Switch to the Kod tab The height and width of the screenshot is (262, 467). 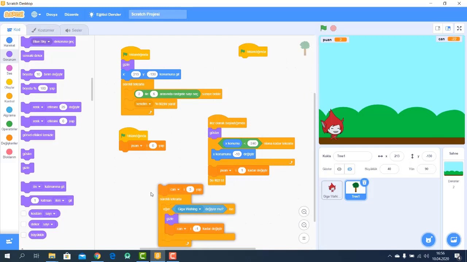click(x=13, y=30)
